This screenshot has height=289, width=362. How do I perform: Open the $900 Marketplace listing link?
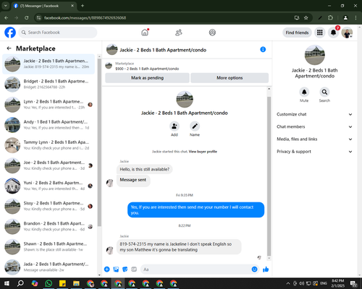[147, 69]
